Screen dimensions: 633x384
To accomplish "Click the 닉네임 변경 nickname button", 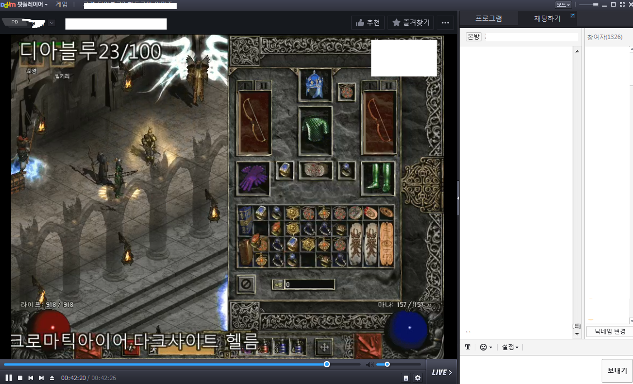I will click(x=610, y=332).
